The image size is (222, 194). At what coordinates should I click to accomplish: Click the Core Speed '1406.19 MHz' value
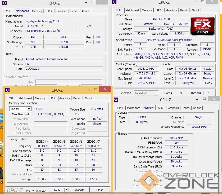[x=146, y=69]
